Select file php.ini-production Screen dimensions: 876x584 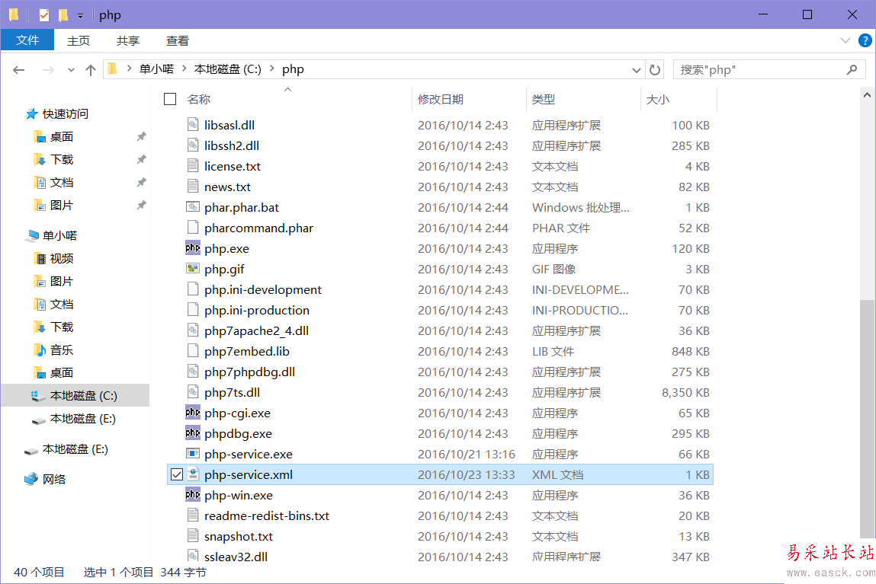point(256,310)
